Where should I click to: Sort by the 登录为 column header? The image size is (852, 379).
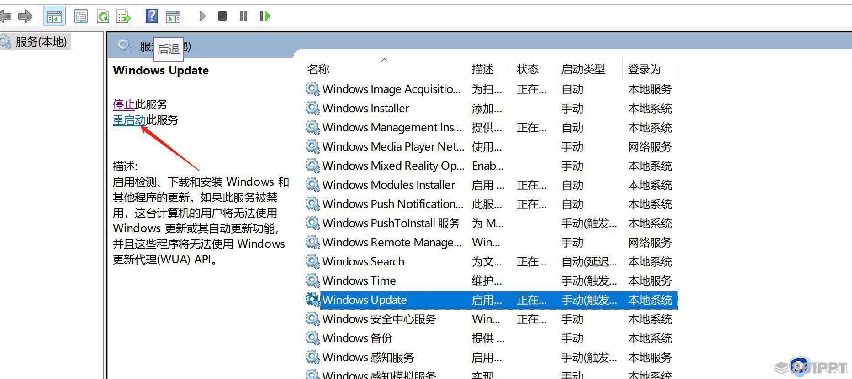click(x=644, y=69)
